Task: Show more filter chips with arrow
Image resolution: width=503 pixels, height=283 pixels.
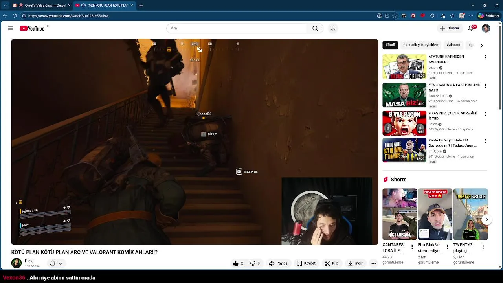Action: pos(481,45)
